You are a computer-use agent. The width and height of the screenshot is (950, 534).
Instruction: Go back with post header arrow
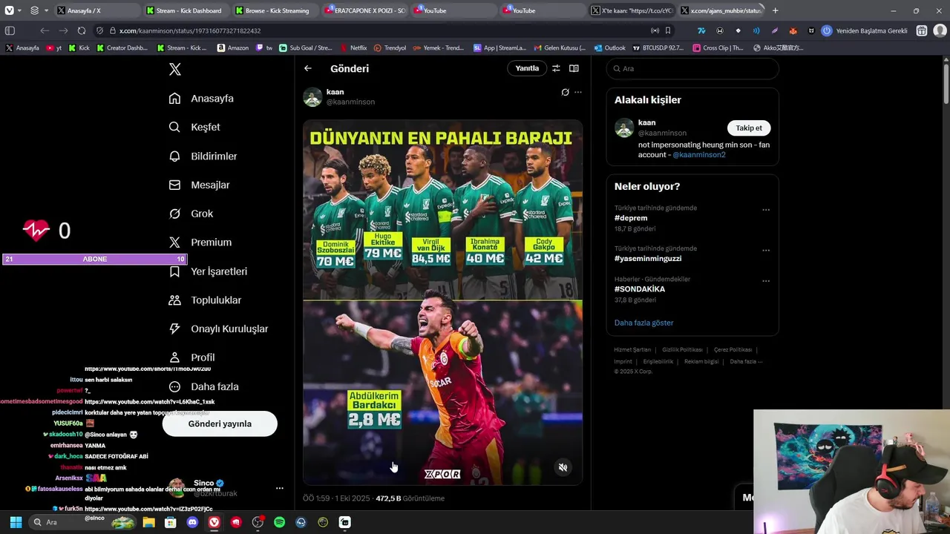(308, 68)
